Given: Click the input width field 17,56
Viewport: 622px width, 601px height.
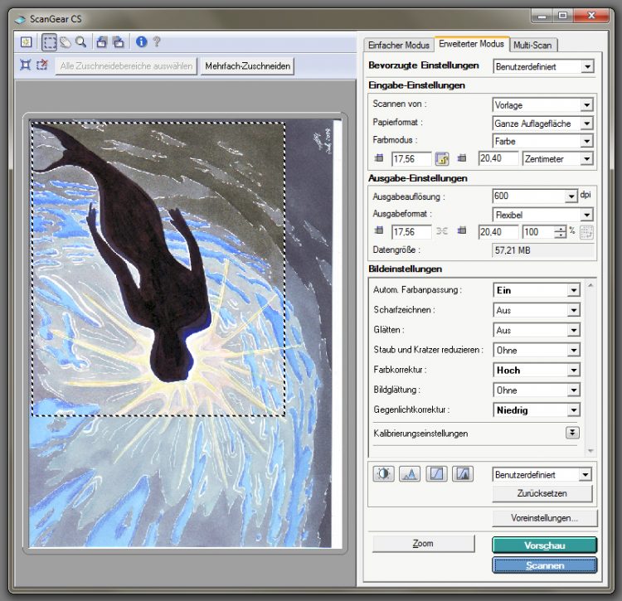Looking at the screenshot, I should (x=411, y=159).
